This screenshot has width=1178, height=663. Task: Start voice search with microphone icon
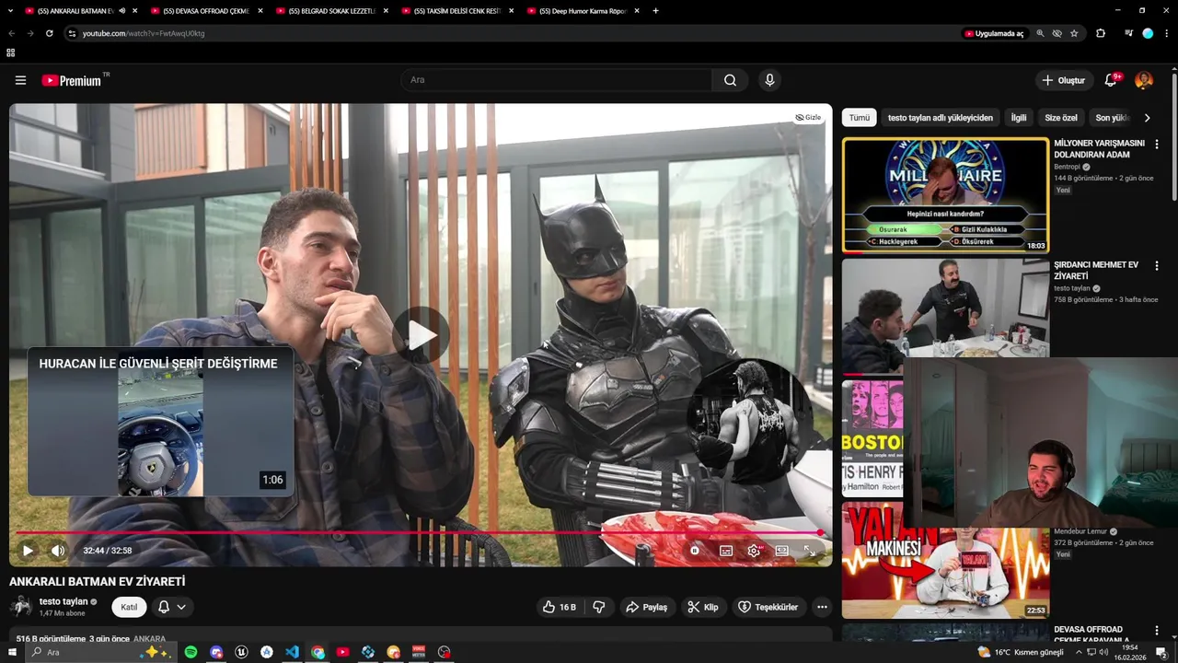click(x=769, y=80)
